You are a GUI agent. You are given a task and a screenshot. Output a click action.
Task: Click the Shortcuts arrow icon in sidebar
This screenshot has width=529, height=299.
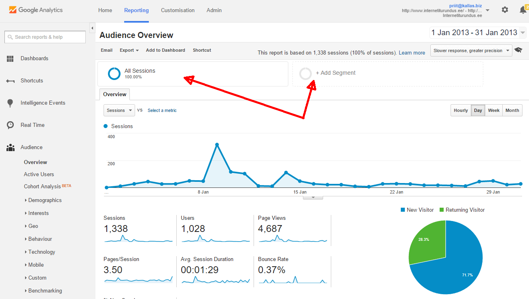coord(10,81)
